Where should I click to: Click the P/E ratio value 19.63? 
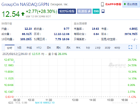95,29
